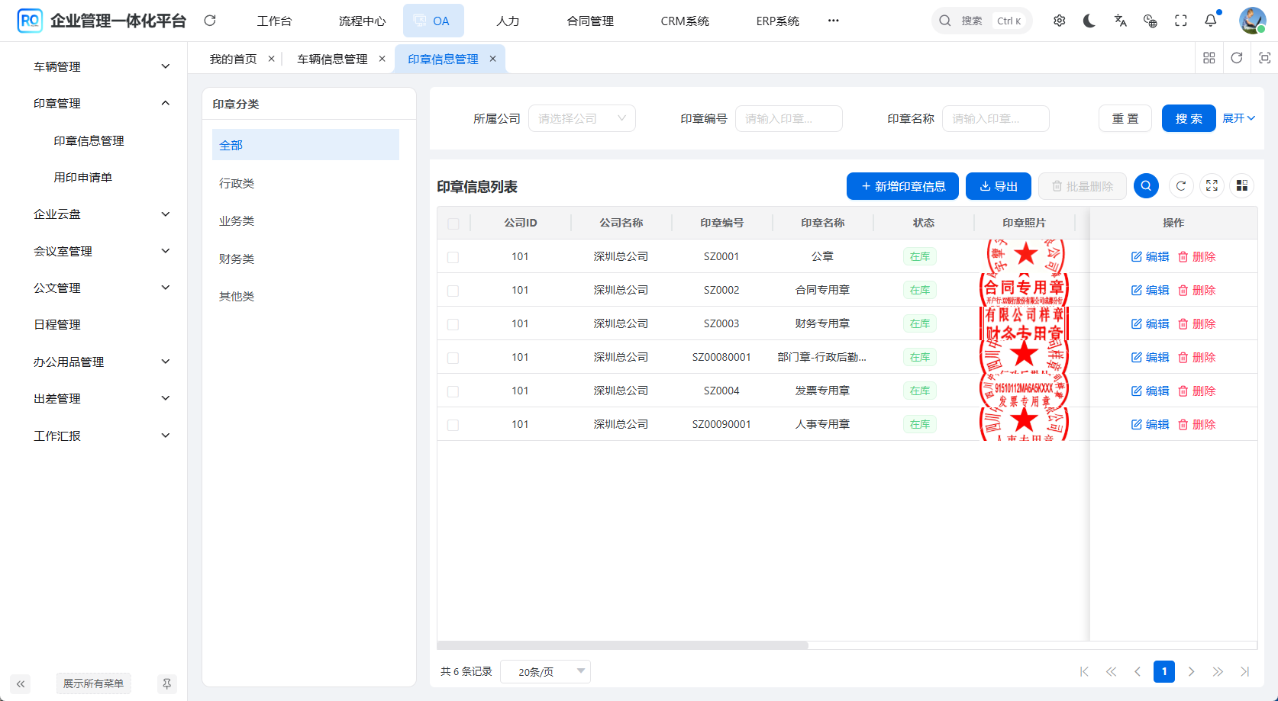
Task: Refresh the seal list table
Action: click(1181, 186)
